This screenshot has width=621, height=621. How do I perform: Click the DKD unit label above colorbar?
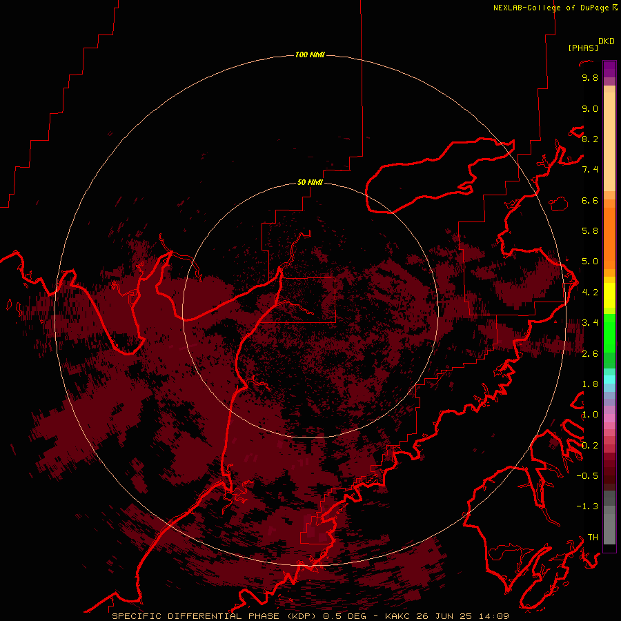(x=607, y=41)
